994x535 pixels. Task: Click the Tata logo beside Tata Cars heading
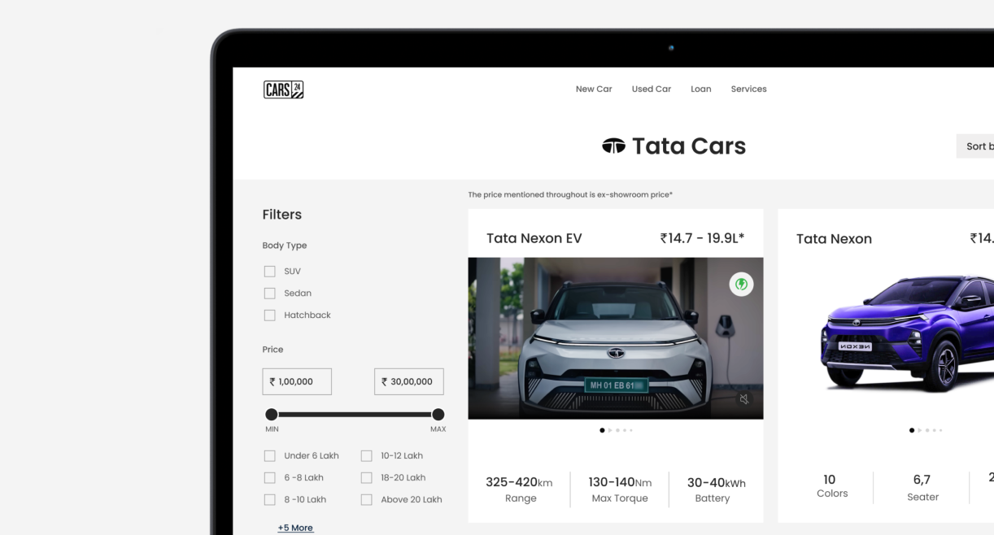tap(613, 146)
